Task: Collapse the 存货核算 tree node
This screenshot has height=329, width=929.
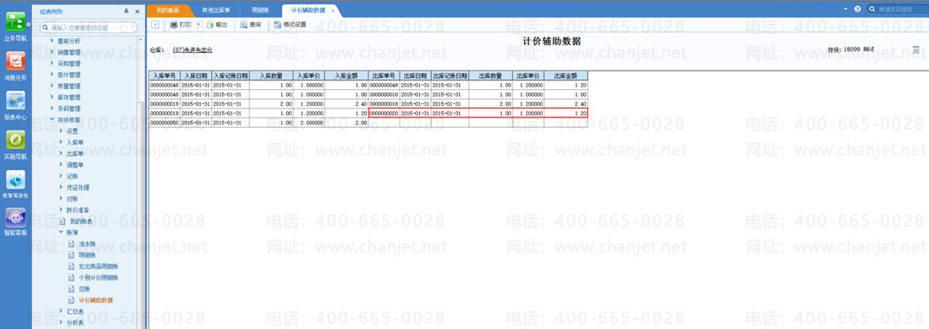Action: coord(52,120)
